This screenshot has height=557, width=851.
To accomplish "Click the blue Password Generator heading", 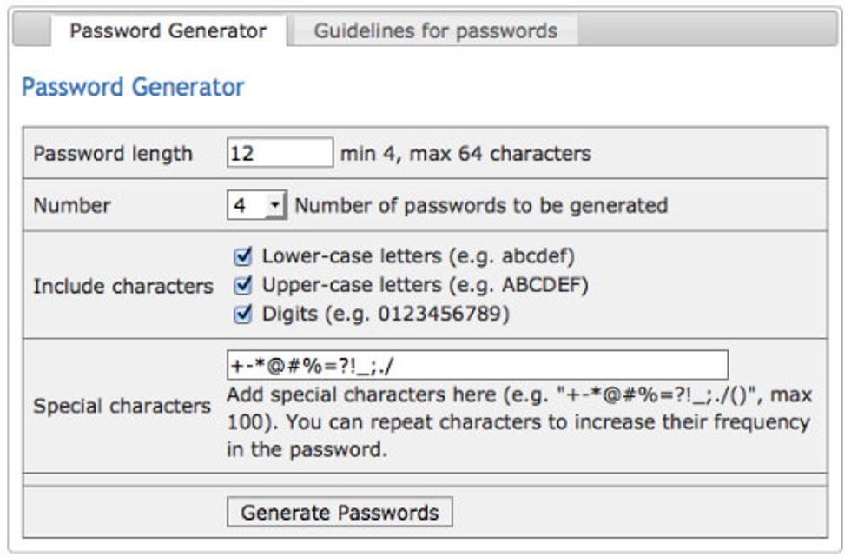I will (133, 87).
